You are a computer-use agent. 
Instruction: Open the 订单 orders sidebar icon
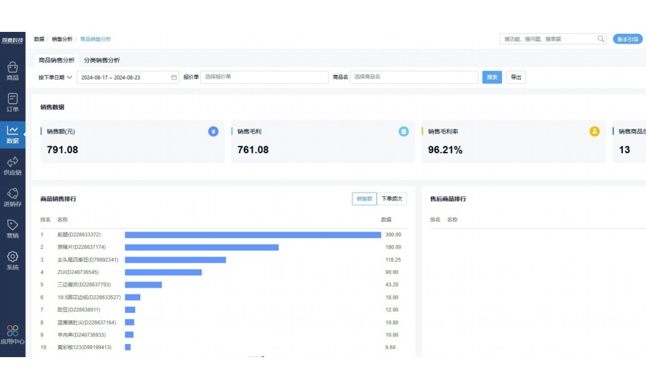click(13, 103)
